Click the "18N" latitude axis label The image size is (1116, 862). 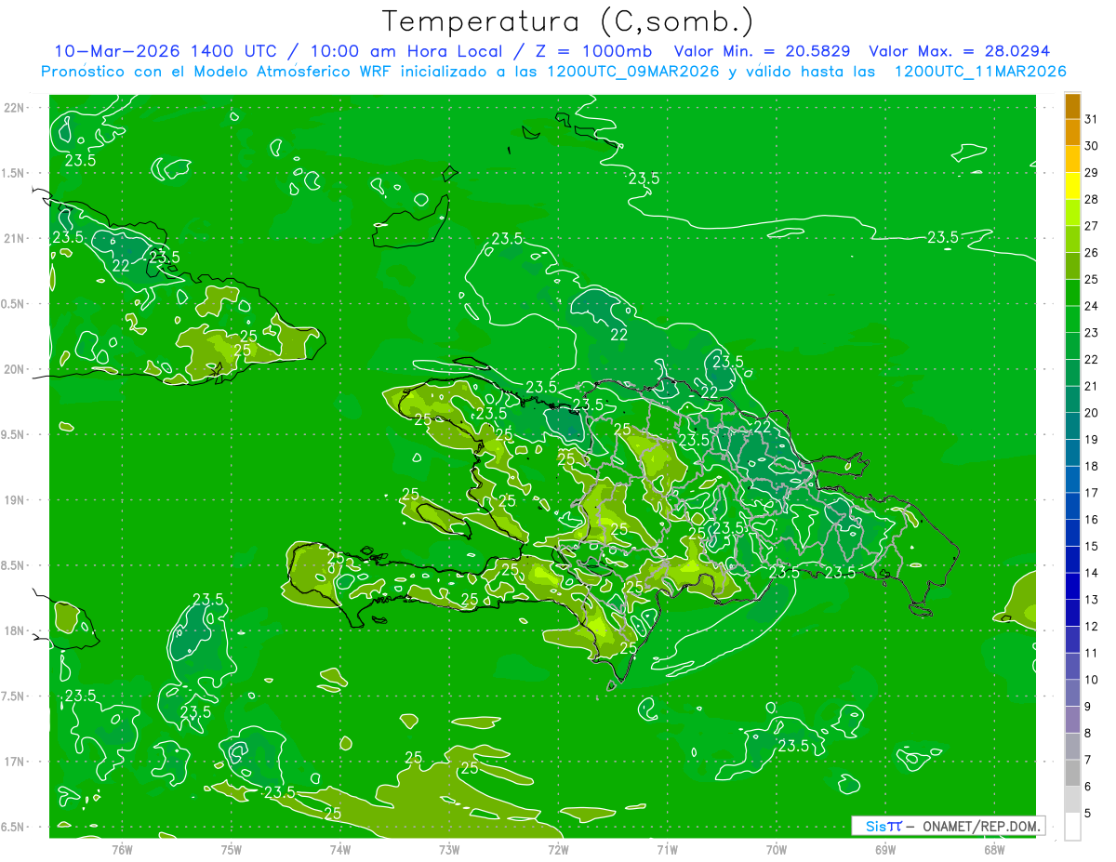(x=16, y=631)
